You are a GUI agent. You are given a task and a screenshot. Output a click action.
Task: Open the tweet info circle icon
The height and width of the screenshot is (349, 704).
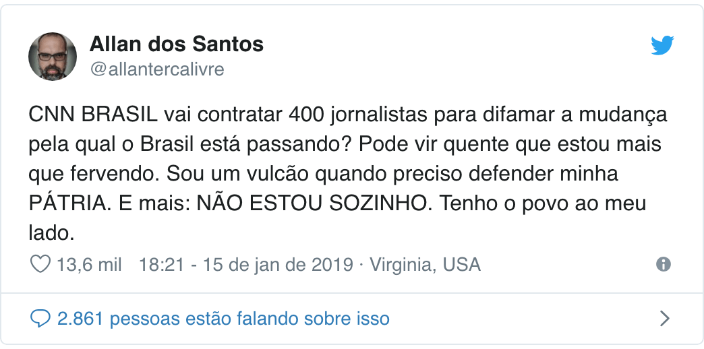click(664, 264)
